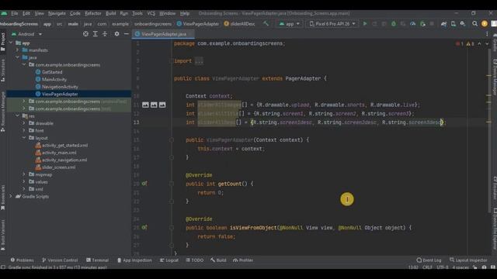
Task: Fold isViewFromObject method in gutter
Action: (x=172, y=227)
